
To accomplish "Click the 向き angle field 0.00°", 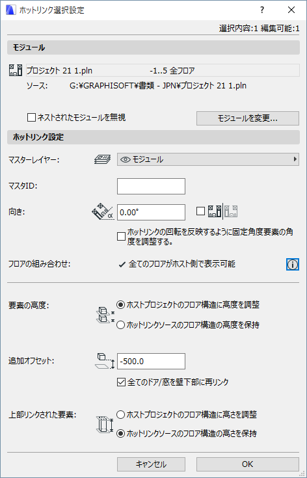I will click(x=151, y=212).
